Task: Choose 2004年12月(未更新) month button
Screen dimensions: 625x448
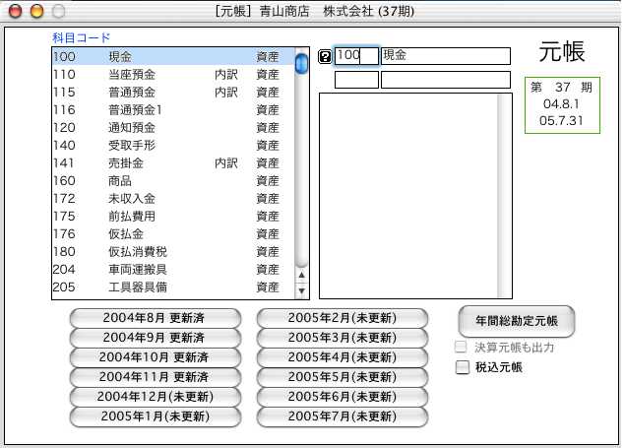Action: pyautogui.click(x=155, y=396)
